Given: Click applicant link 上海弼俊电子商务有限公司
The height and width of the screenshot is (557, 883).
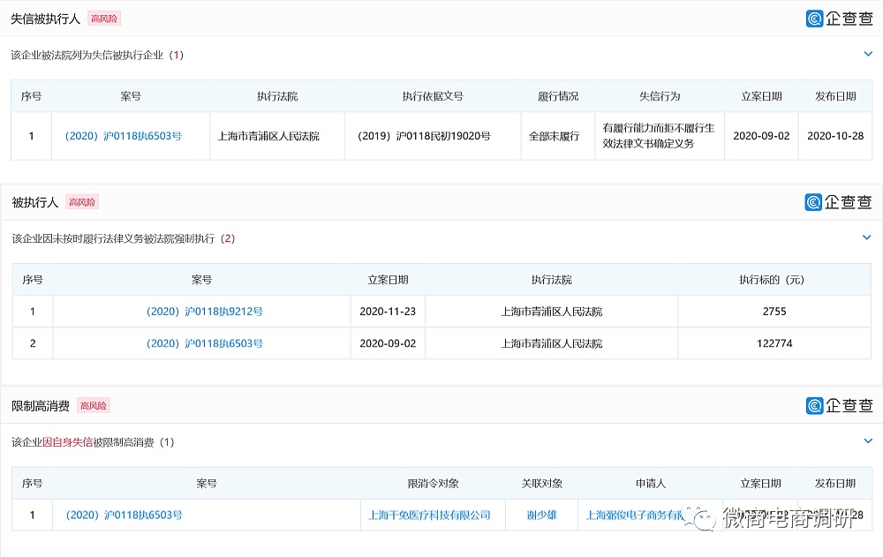Looking at the screenshot, I should coord(651,515).
